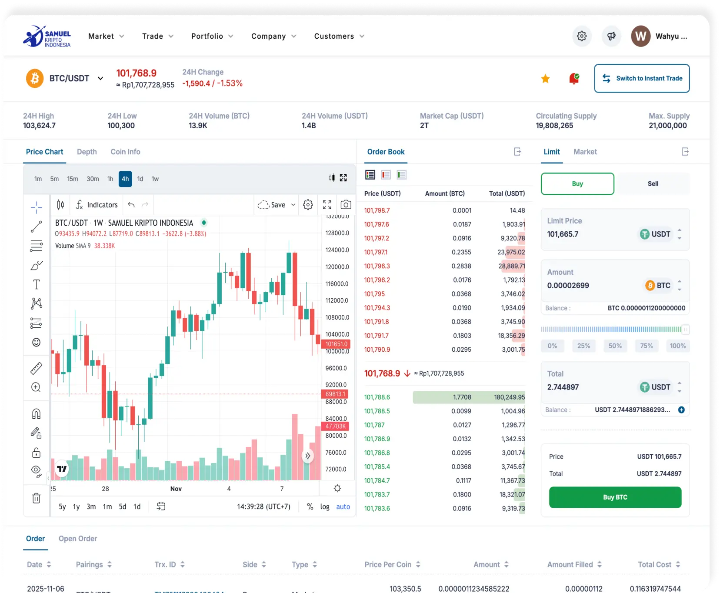720x593 pixels.
Task: Enable magnet mode on the chart
Action: [x=36, y=413]
